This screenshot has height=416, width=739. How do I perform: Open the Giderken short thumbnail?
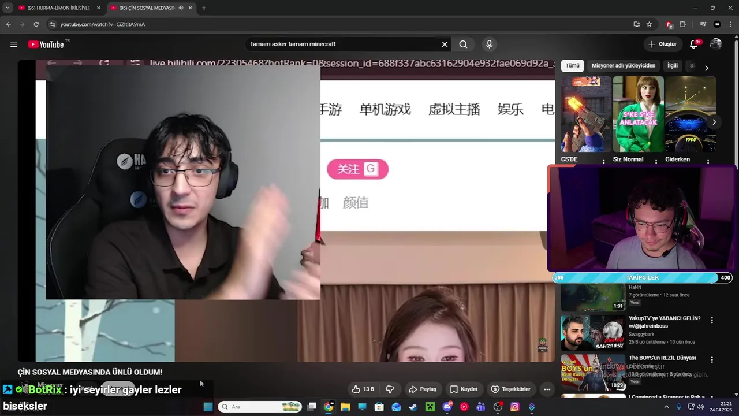(691, 114)
